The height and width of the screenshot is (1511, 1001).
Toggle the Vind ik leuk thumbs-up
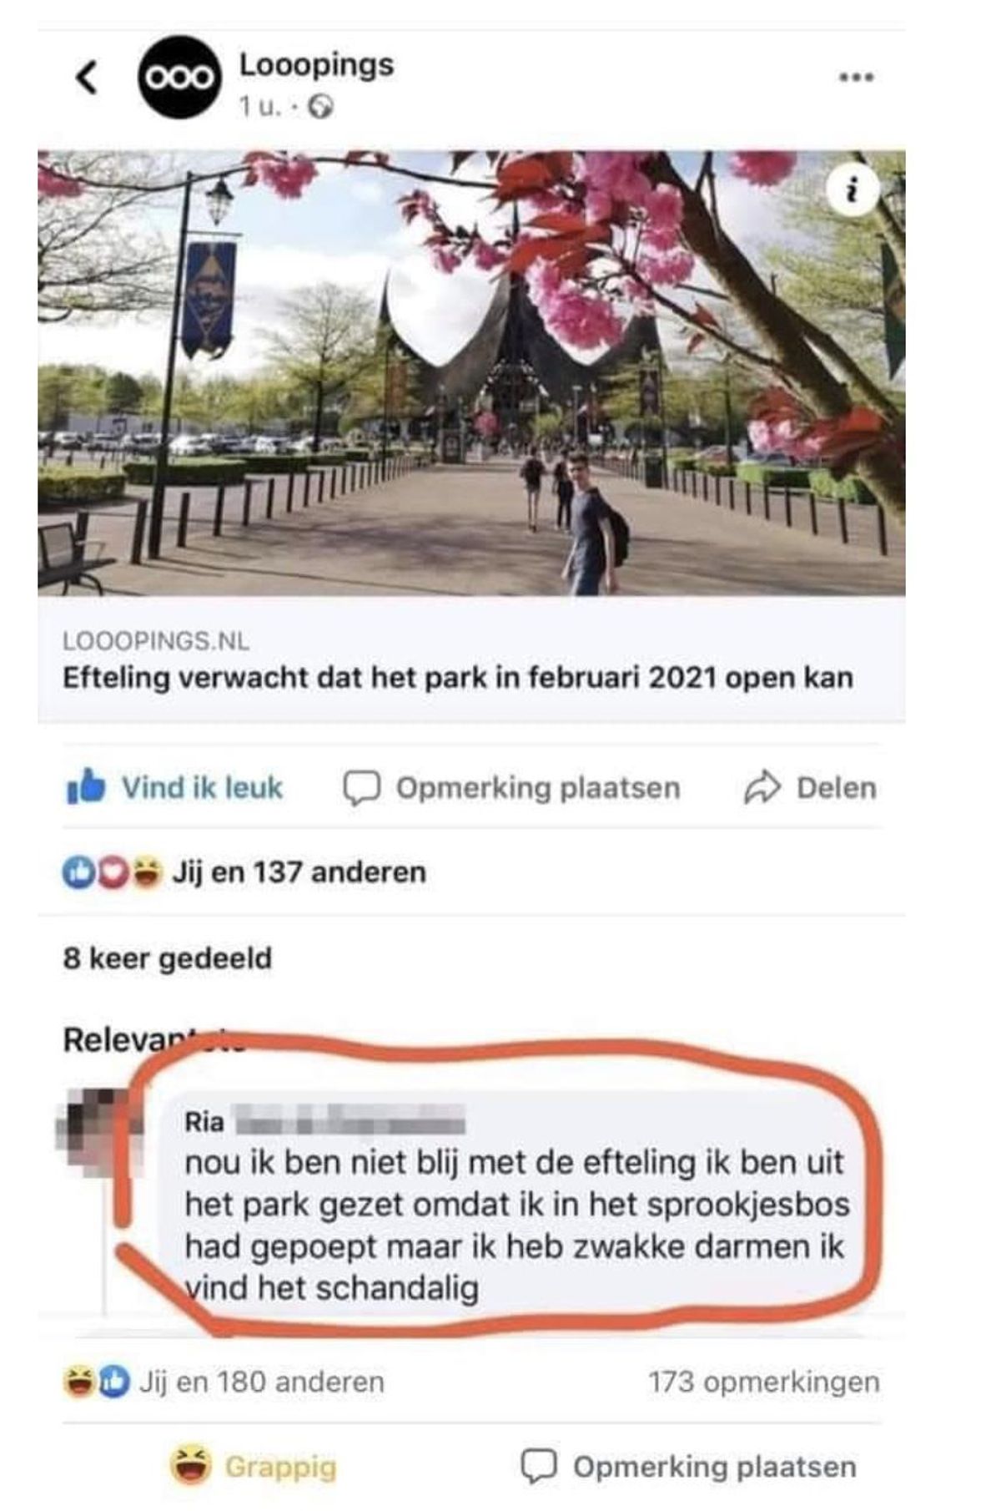174,787
